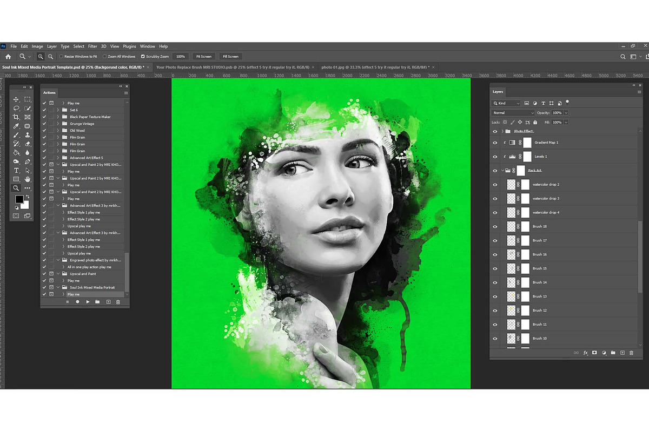Expand the Photo Effect layer group
Screen dimensions: 649x432
502,131
